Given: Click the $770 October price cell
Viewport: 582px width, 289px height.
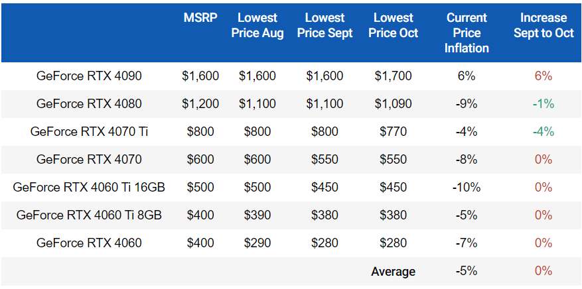Looking at the screenshot, I should [393, 131].
